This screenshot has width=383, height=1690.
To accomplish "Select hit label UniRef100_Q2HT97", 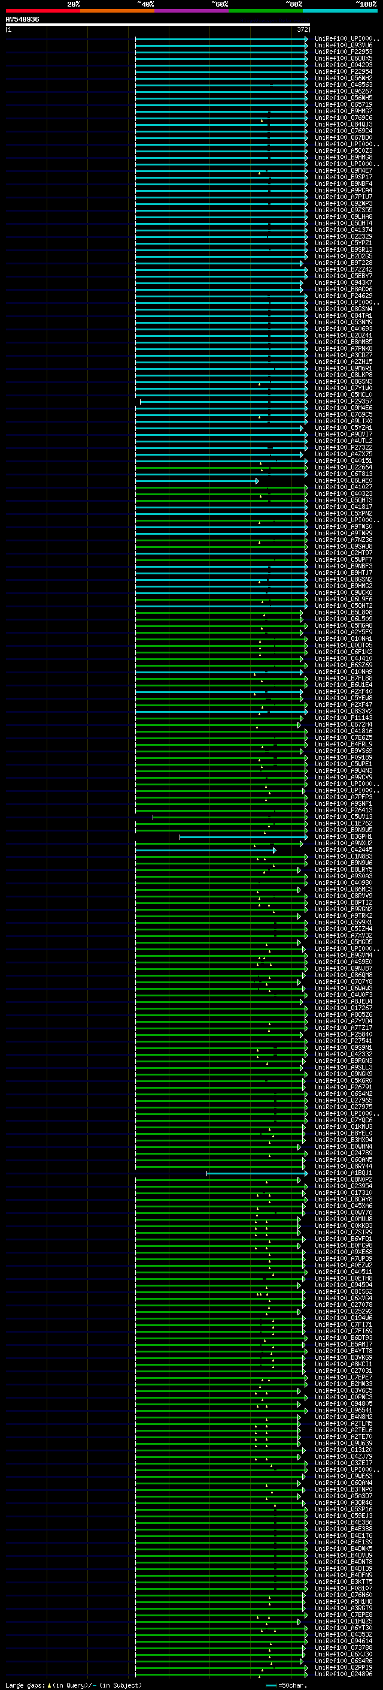I will click(344, 553).
